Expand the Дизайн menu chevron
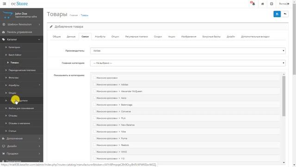296x167 pixels. [x=39, y=146]
